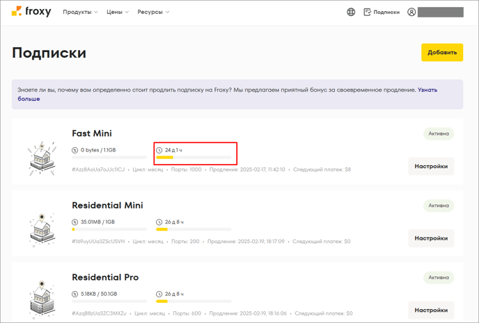The image size is (479, 323).
Task: Click traffic icon next to 0 bytes / 1.1GB
Action: (75, 150)
